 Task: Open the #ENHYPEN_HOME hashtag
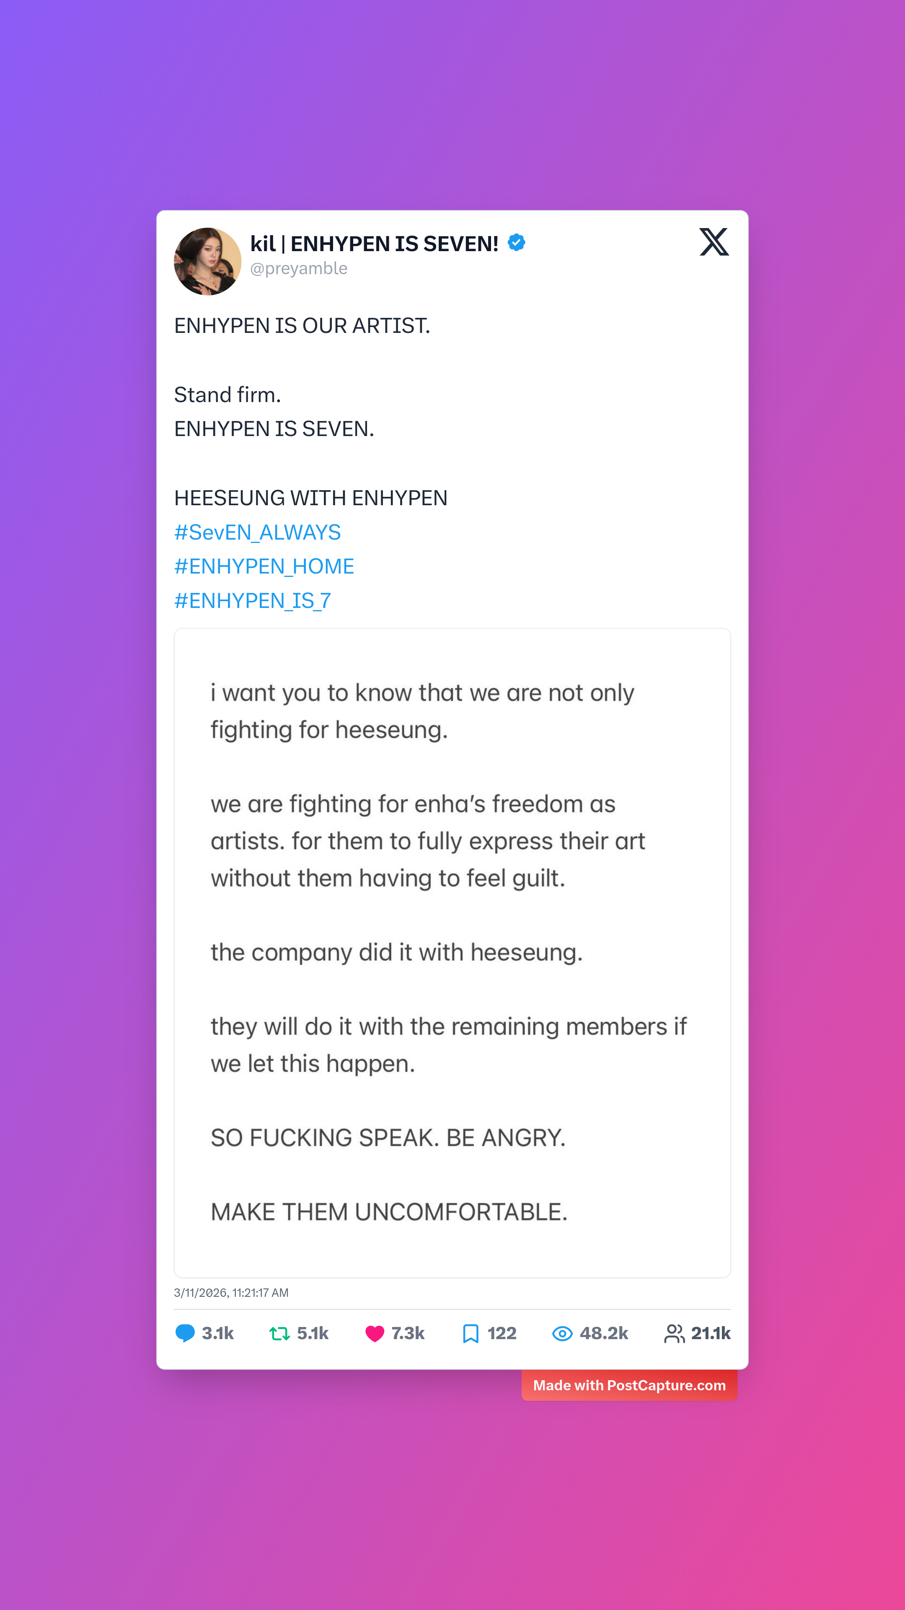264,566
